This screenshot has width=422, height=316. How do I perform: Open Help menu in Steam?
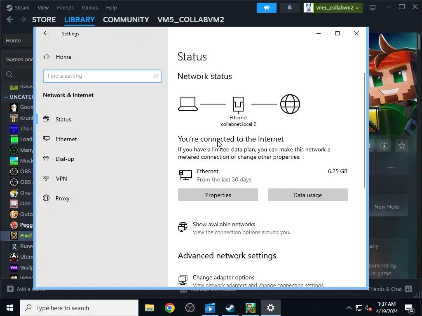click(111, 7)
